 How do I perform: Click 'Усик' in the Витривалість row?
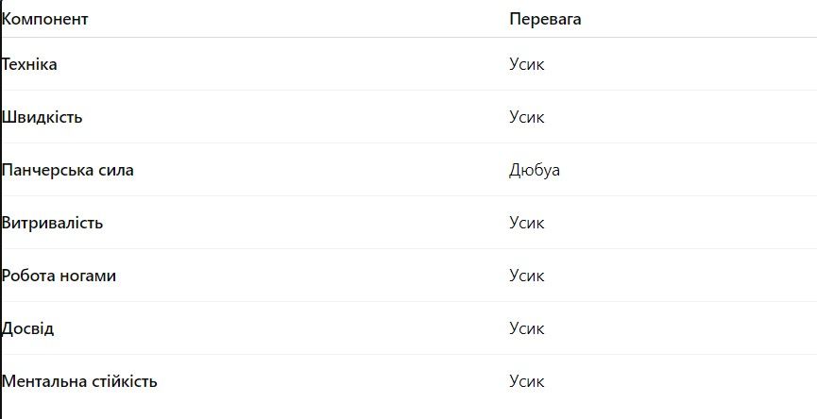(526, 223)
